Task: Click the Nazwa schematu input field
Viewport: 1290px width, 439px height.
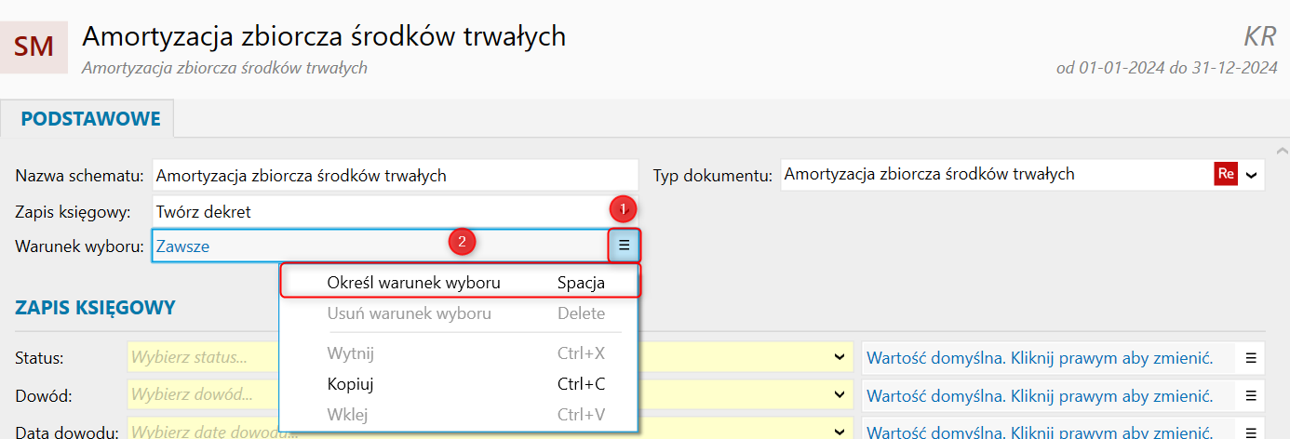Action: click(x=395, y=175)
